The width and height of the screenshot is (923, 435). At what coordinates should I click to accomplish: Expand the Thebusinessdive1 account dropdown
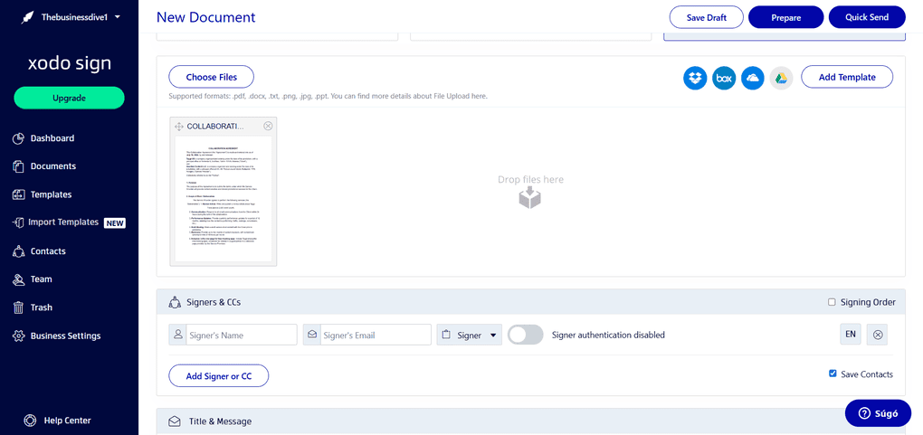pyautogui.click(x=81, y=17)
